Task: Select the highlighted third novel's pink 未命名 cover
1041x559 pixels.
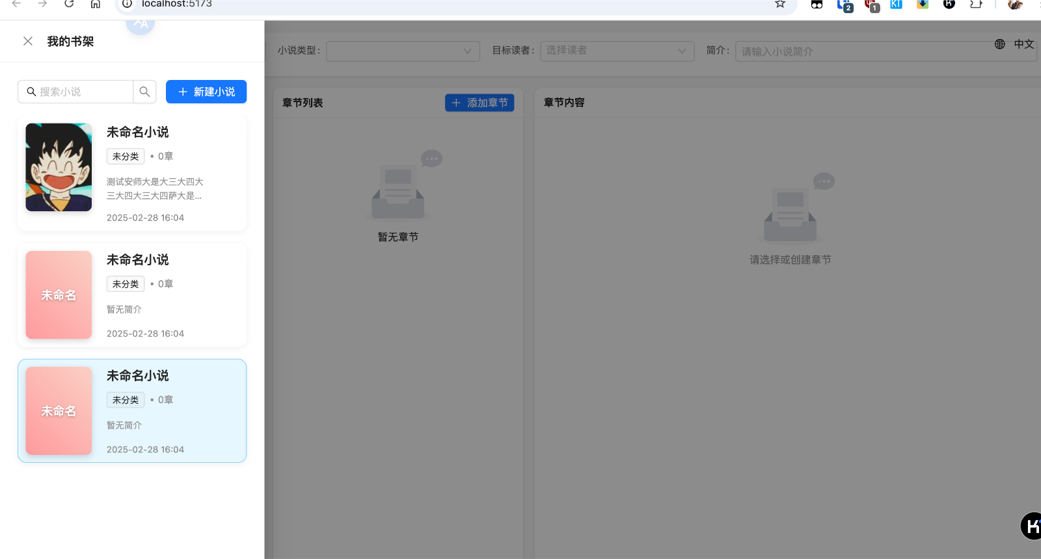Action: 59,411
